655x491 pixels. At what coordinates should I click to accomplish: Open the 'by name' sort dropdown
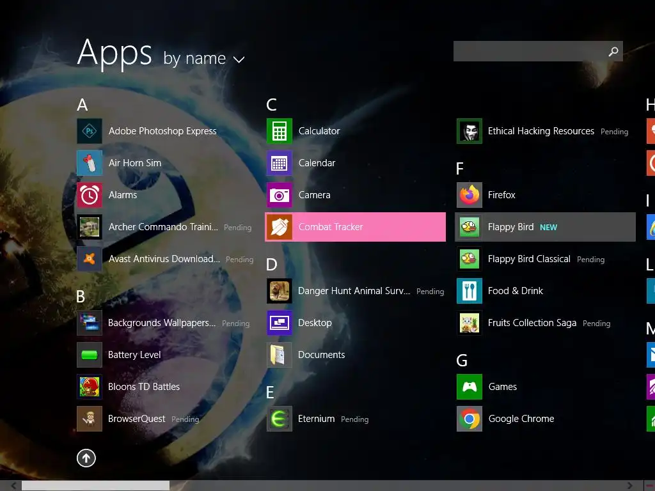204,59
